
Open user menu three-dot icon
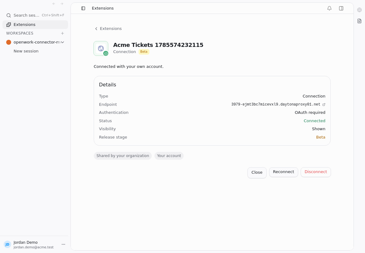click(x=63, y=244)
